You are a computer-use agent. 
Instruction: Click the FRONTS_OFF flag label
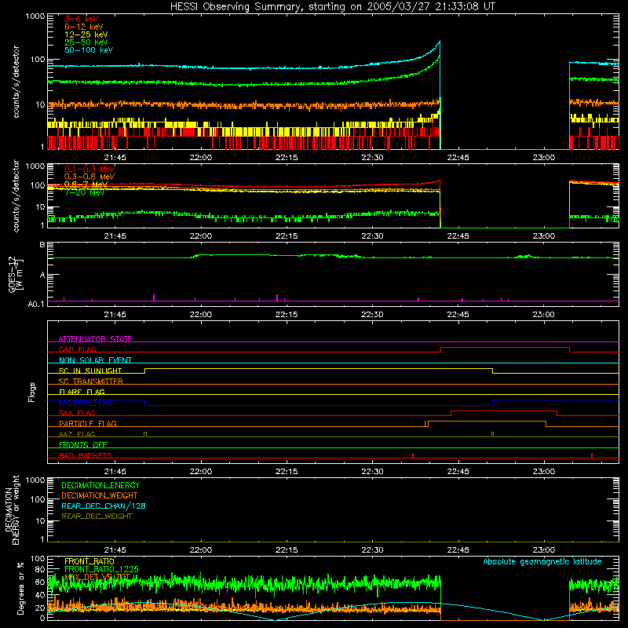[83, 444]
